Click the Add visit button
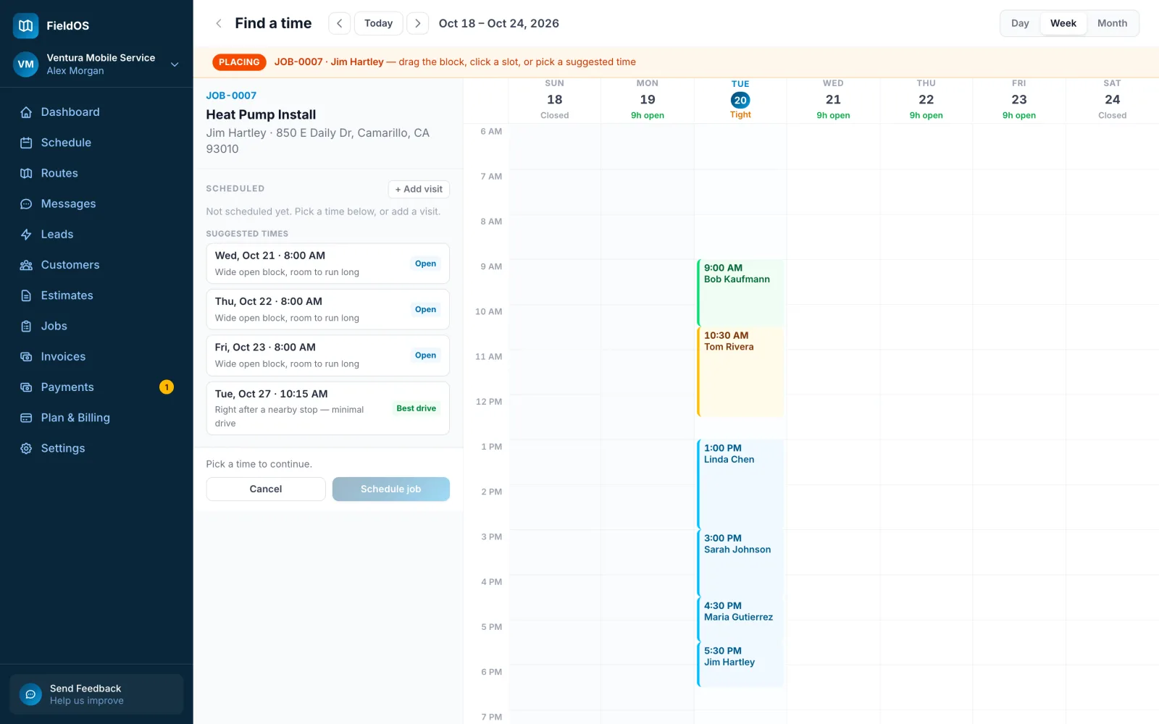The height and width of the screenshot is (724, 1159). [419, 189]
